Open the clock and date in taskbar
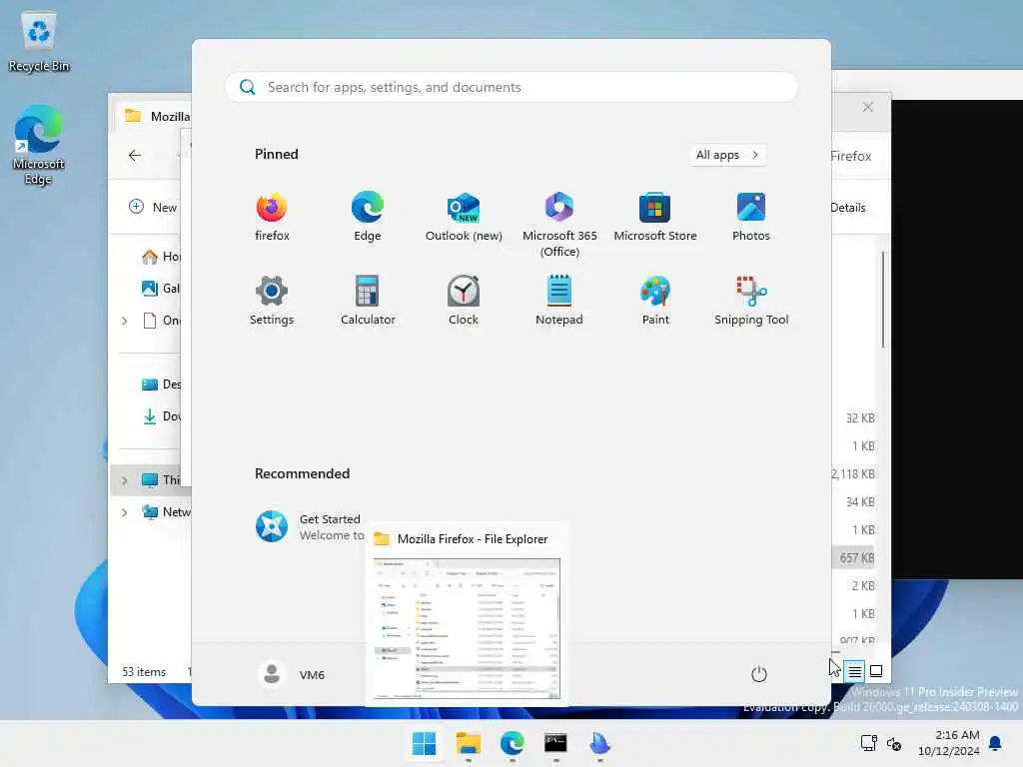The image size is (1023, 767). [x=949, y=743]
